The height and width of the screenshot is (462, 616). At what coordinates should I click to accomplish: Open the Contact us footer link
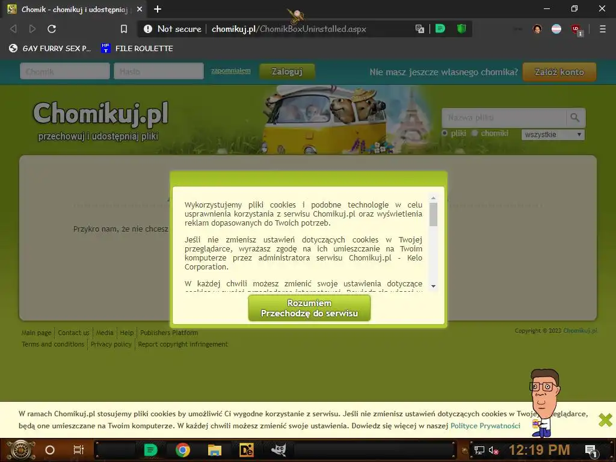coord(73,333)
